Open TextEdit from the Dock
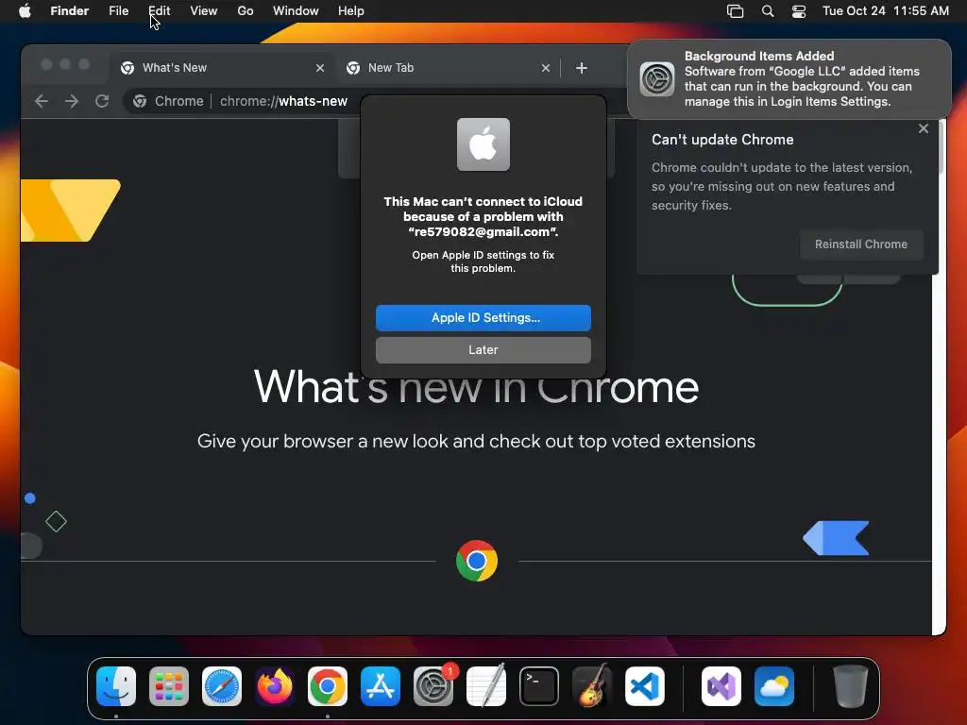The height and width of the screenshot is (725, 967). (486, 686)
